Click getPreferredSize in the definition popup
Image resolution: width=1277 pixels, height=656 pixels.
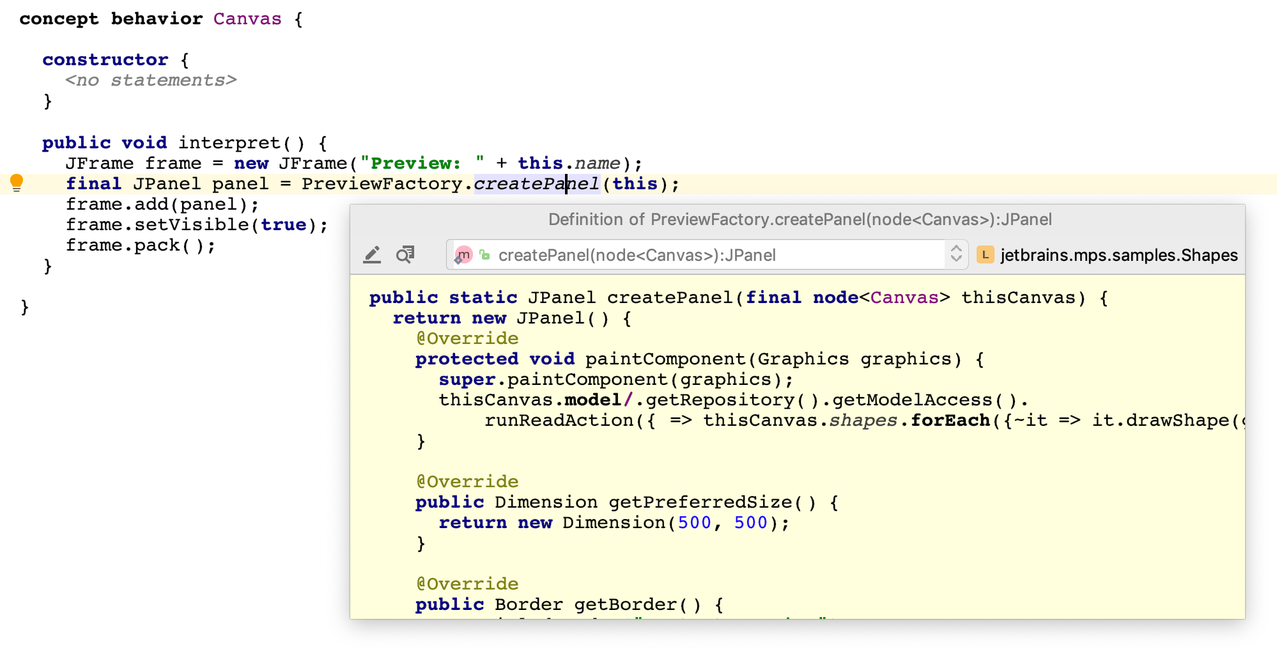(700, 503)
